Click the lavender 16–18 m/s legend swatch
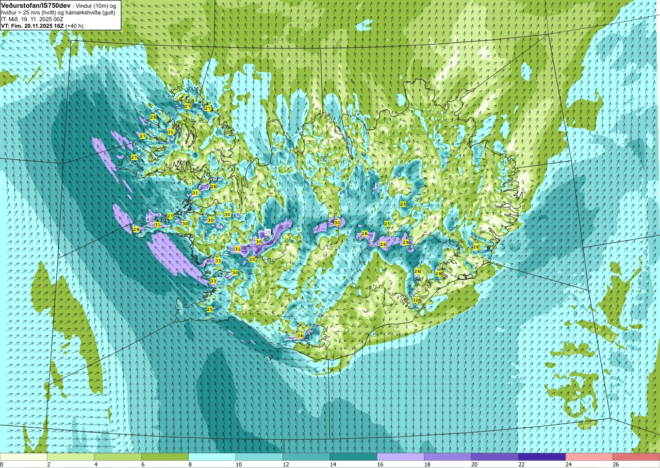 (401, 457)
